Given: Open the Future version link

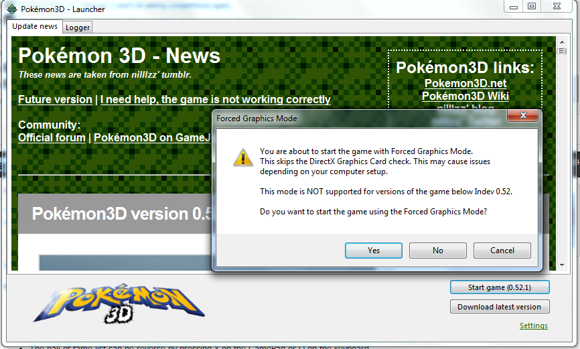Looking at the screenshot, I should coord(55,99).
